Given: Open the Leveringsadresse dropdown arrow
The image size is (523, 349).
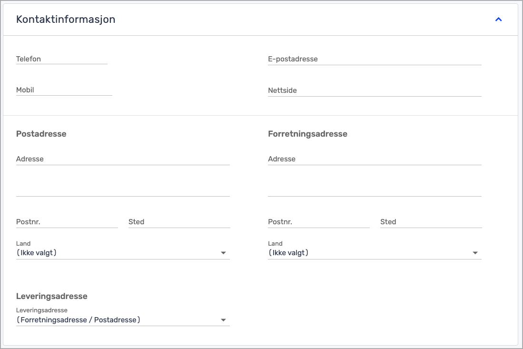Looking at the screenshot, I should click(x=223, y=320).
